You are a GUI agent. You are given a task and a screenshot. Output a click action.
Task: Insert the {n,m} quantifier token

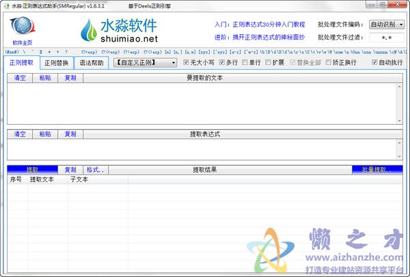pos(191,52)
